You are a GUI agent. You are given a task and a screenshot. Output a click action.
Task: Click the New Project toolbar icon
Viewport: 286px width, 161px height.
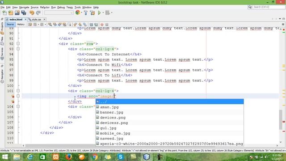click(x=11, y=13)
